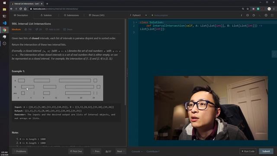Open the browser zoom search icon
Viewport: 277px width, 156px height.
[x=243, y=9]
